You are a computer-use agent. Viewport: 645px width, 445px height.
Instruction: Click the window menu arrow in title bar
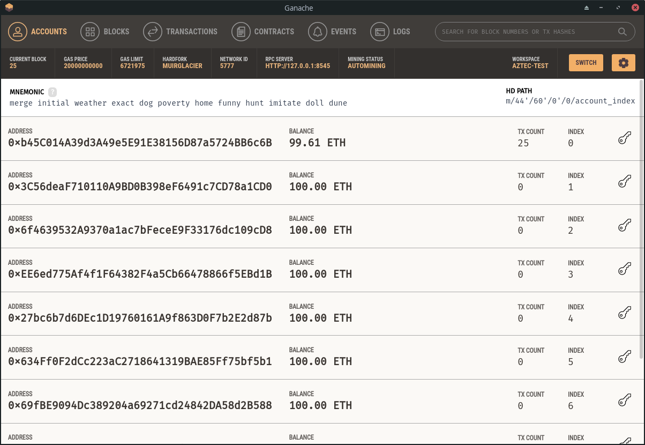tap(587, 8)
